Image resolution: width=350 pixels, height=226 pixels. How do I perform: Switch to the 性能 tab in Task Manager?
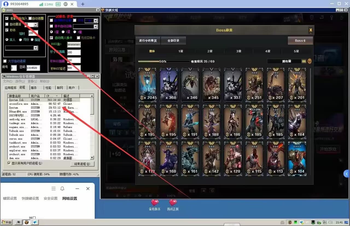[48, 88]
